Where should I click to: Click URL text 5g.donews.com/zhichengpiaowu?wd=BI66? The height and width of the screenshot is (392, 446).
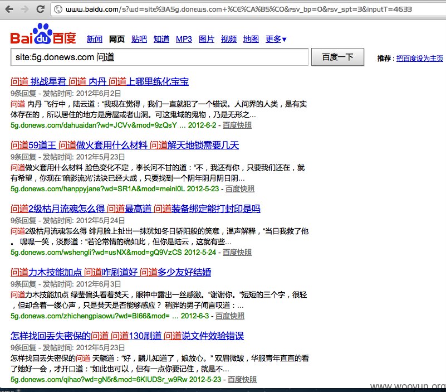coord(90,316)
